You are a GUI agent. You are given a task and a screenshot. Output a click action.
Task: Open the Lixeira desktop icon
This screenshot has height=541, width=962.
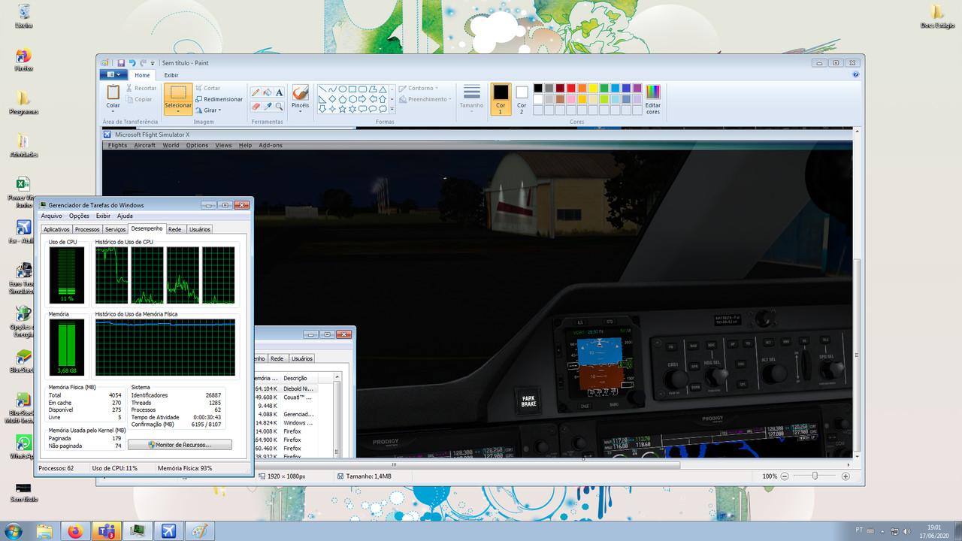pos(23,16)
